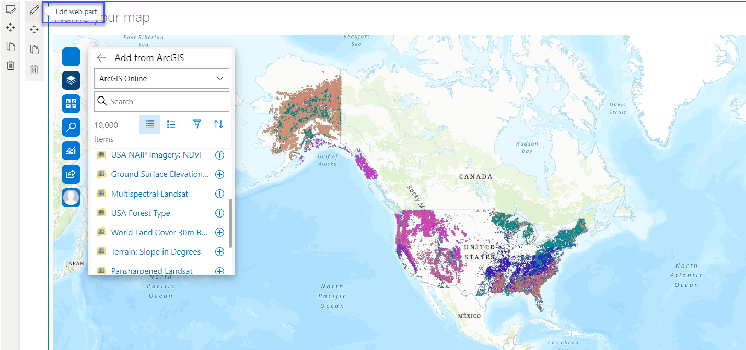This screenshot has height=350, width=746.
Task: Open the user profile avatar icon
Action: coord(71,198)
